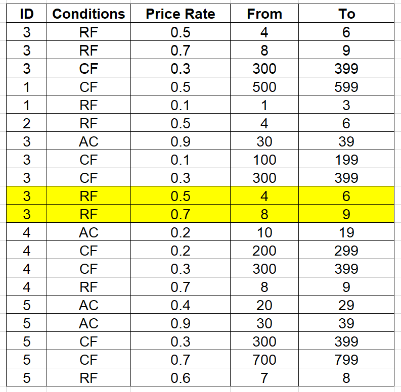This screenshot has width=401, height=392.
Task: Click the yellow highlighted 0.5 cell
Action: coord(180,196)
